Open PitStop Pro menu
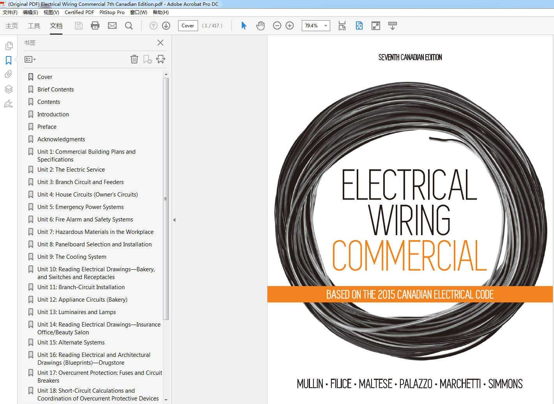Viewport: 554px width, 404px height. [112, 12]
